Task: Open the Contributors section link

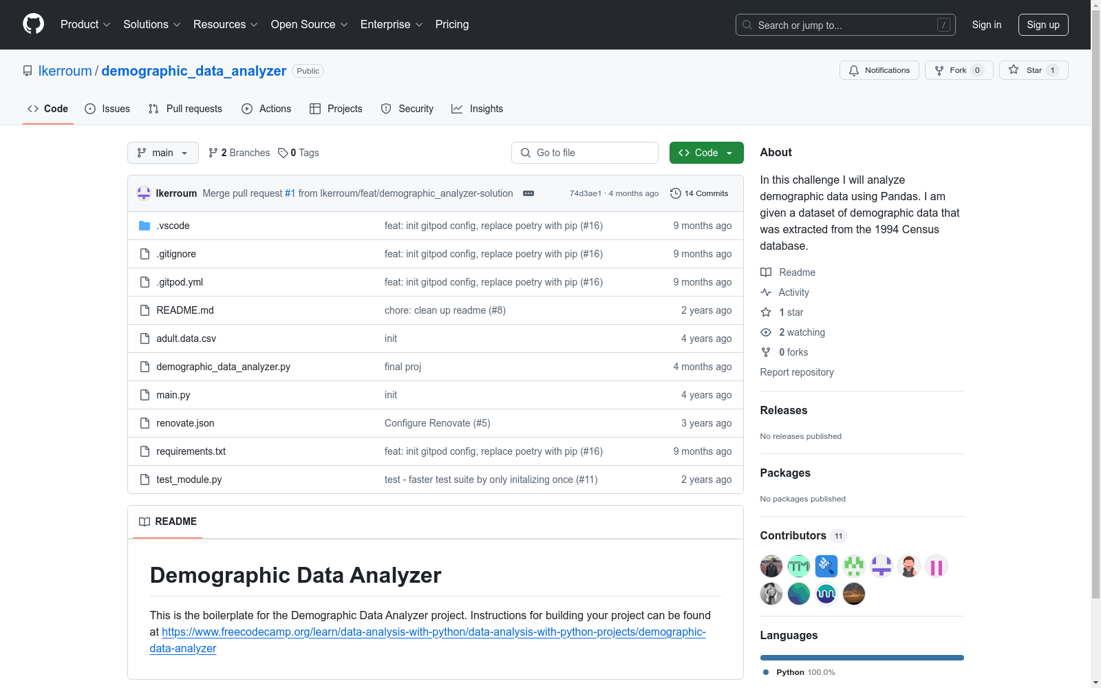Action: 803,535
